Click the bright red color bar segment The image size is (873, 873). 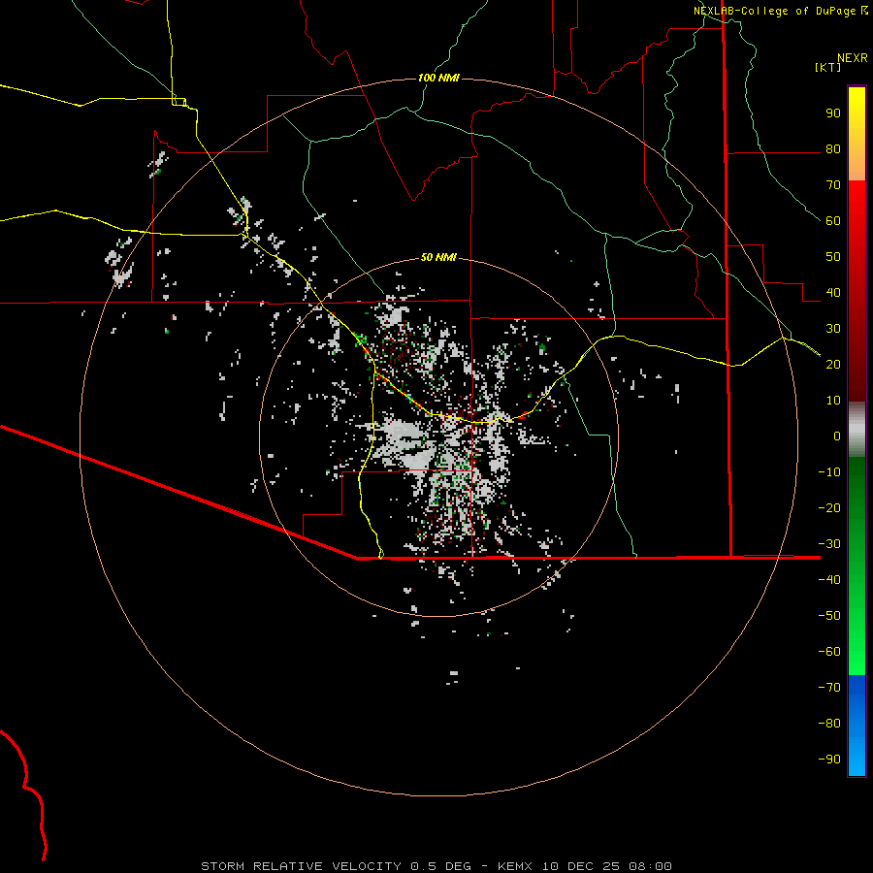pos(857,201)
